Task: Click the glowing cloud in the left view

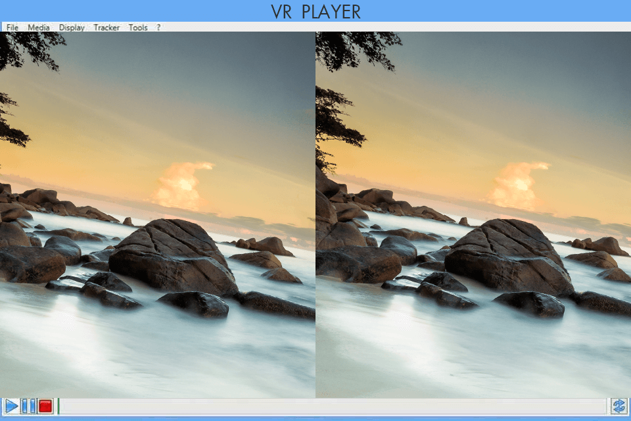Action: (x=179, y=184)
